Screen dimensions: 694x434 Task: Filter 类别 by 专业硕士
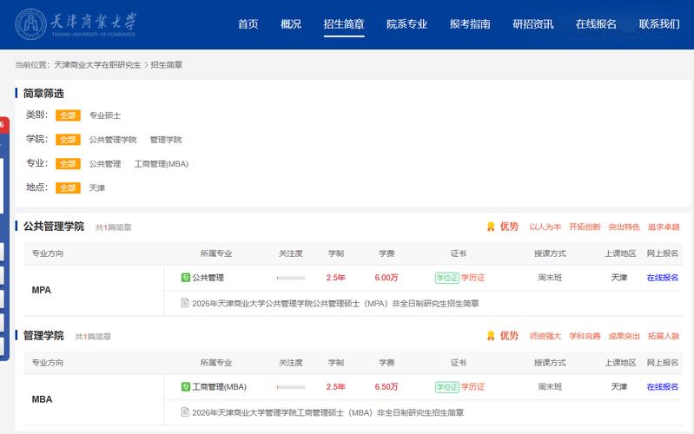105,115
